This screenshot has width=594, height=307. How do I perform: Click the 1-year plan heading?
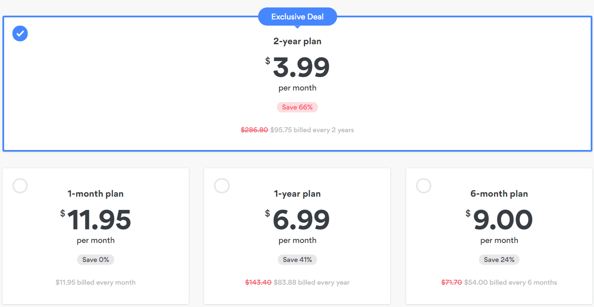297,194
